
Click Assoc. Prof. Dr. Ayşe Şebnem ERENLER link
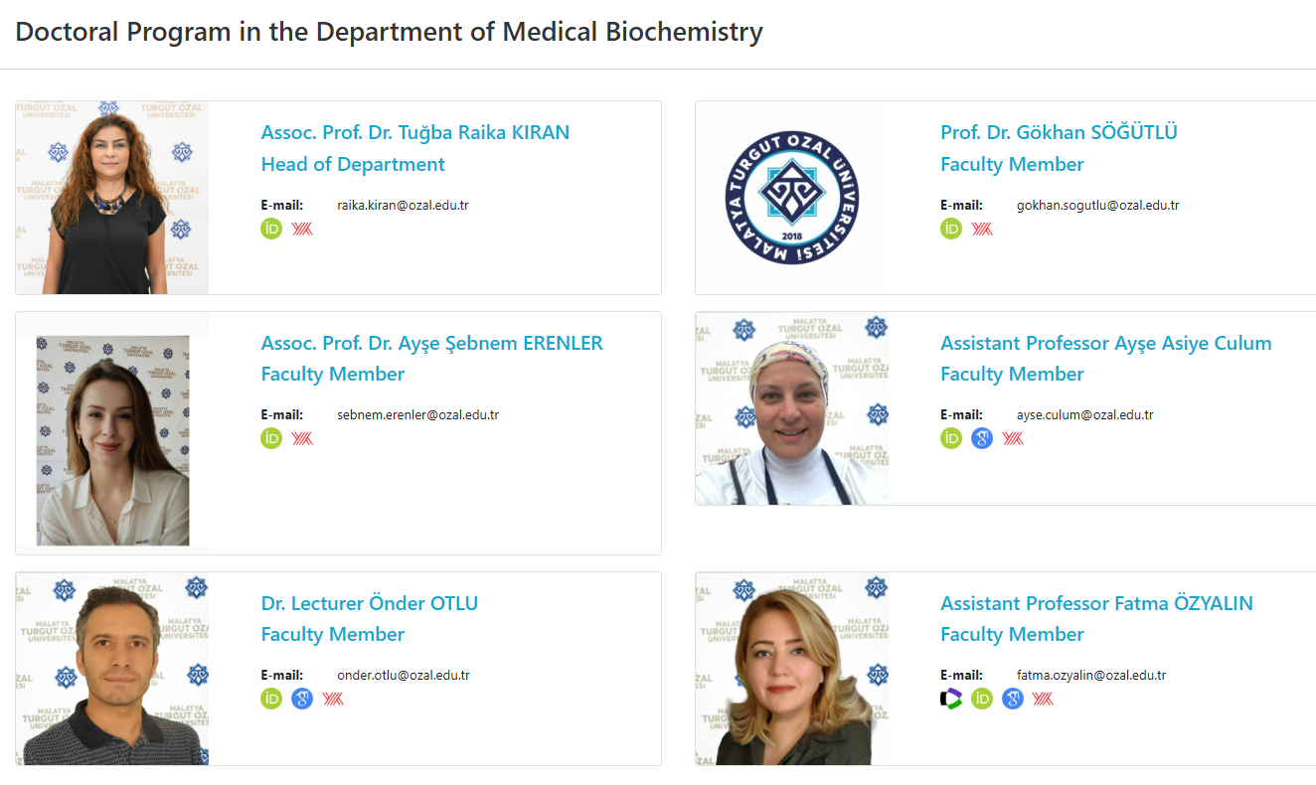click(x=431, y=343)
